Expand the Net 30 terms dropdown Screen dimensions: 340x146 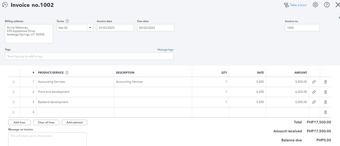coord(90,28)
